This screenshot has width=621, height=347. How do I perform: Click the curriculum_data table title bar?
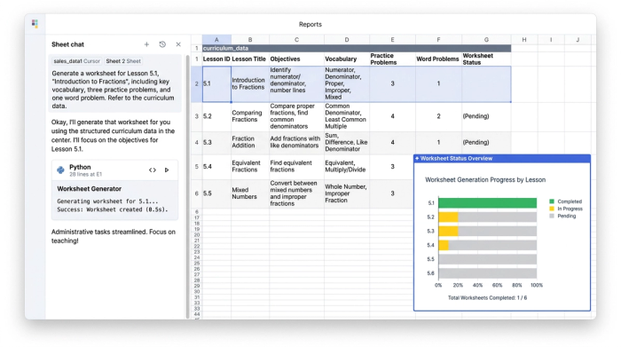[357, 48]
